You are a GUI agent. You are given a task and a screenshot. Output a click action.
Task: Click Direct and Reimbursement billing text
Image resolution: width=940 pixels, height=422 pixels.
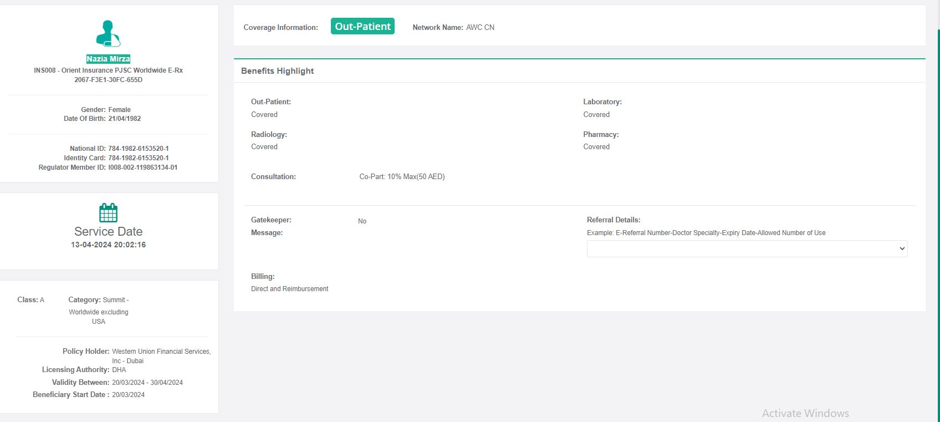coord(289,289)
